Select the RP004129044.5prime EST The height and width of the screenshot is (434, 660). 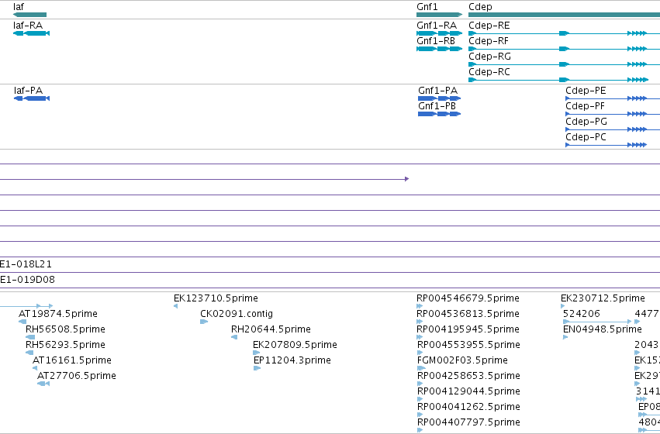pos(468,391)
